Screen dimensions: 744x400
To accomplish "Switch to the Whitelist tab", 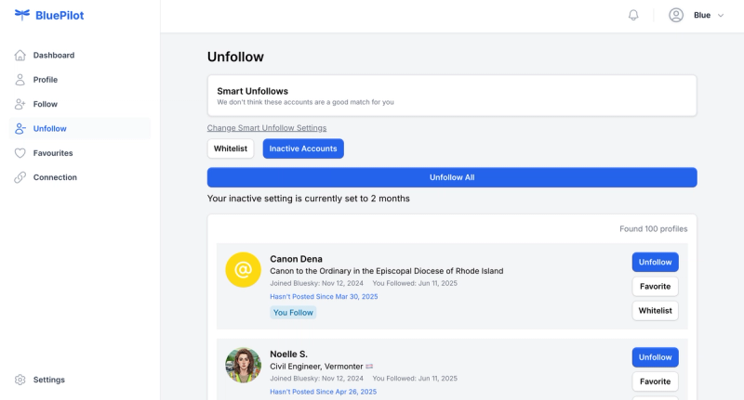I will (x=231, y=148).
